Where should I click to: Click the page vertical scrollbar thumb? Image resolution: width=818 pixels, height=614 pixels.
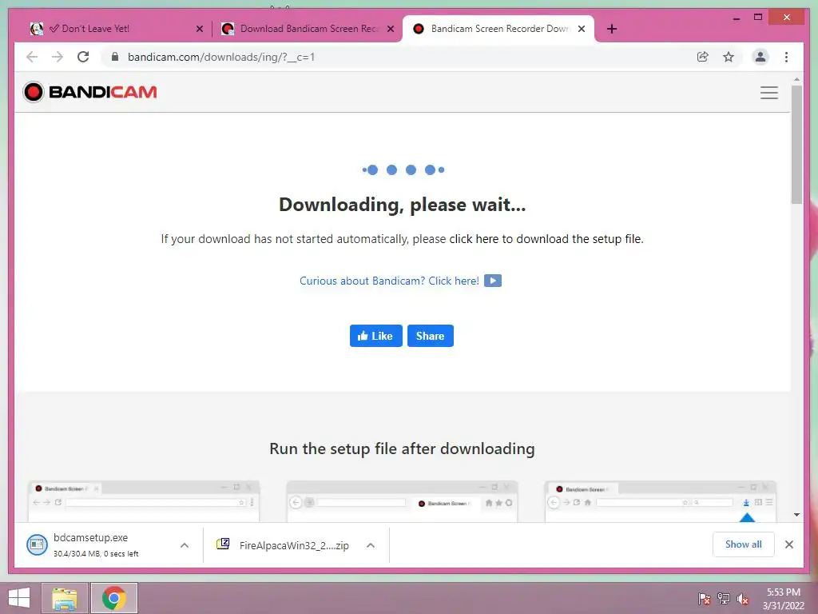pos(796,144)
